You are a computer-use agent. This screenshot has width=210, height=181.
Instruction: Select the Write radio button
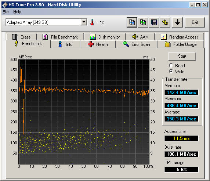[171, 71]
